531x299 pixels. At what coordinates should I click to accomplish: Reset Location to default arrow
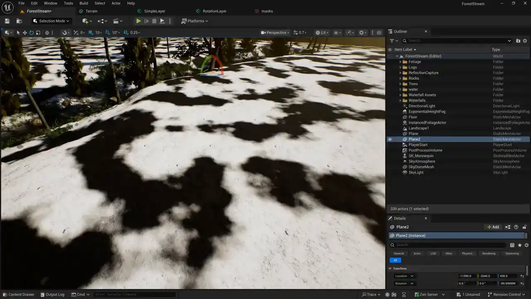point(522,276)
